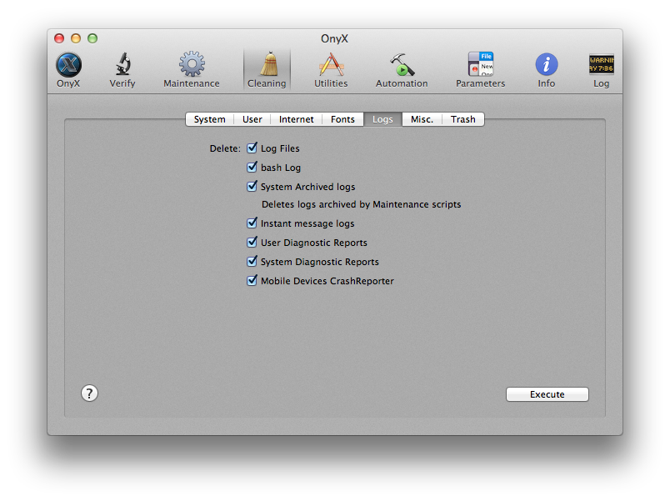Disable Mobile Devices CrashReporter checkbox
This screenshot has width=670, height=501.
click(x=252, y=281)
